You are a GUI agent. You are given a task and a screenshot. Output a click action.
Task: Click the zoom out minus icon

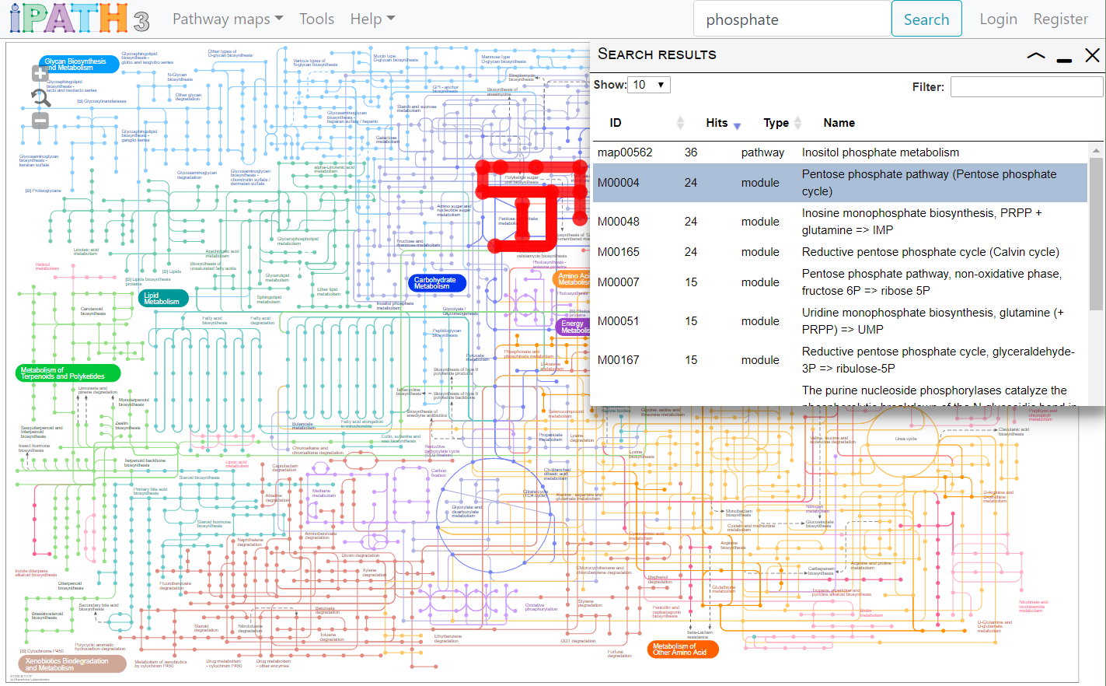coord(40,121)
